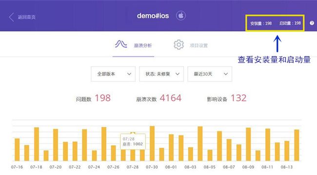
Task: Select the 07-16 bar in chart
Action: pyautogui.click(x=17, y=150)
